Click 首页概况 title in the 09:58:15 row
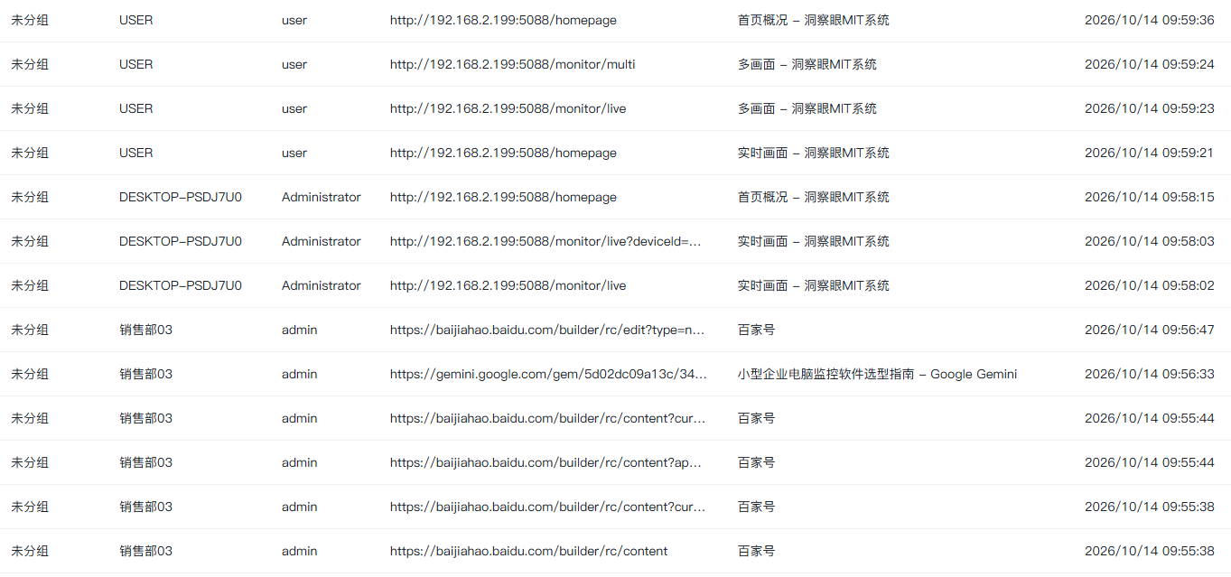Screen dimensions: 1231x577 tap(813, 197)
